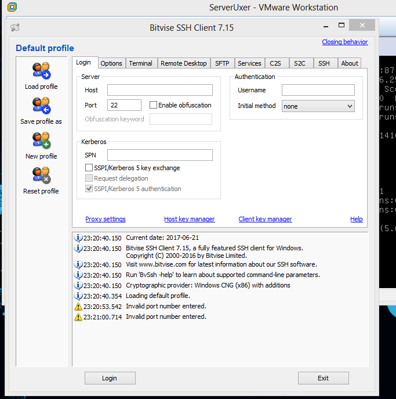The width and height of the screenshot is (396, 399).
Task: Show the About tab
Action: coord(350,63)
